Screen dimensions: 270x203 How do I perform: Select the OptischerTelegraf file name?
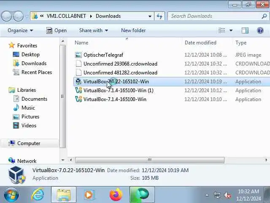pos(103,55)
